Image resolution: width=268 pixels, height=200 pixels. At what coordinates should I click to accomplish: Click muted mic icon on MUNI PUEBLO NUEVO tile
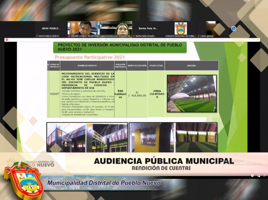37,36
